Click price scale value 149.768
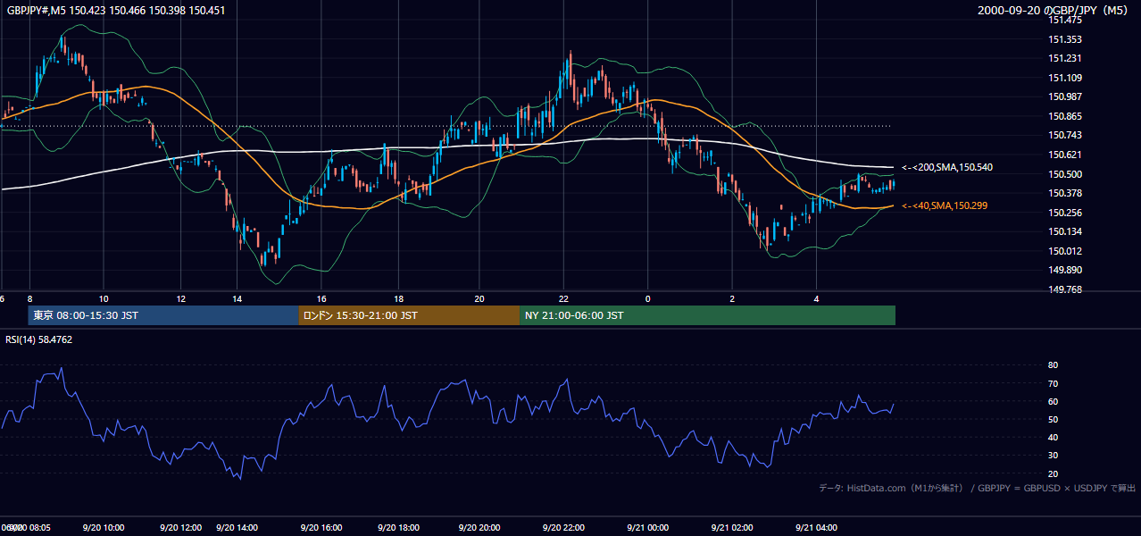Screen dimensions: 1141x536 tap(1065, 289)
